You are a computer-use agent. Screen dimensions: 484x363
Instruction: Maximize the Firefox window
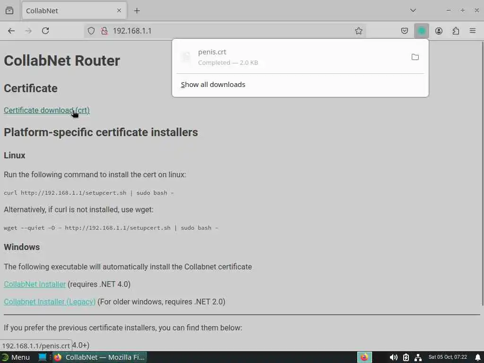tap(462, 10)
